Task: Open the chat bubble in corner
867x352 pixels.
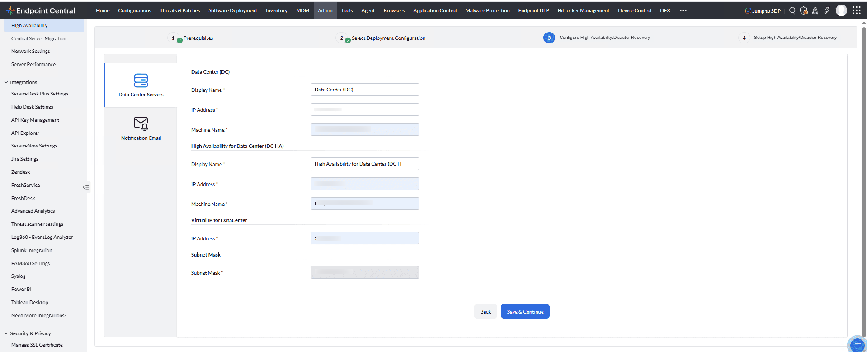Action: click(857, 345)
